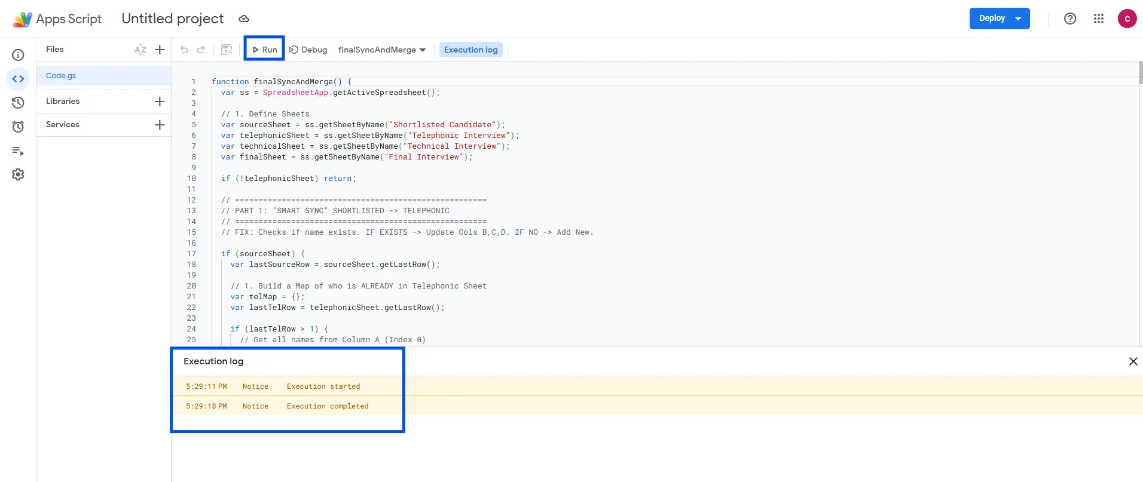The width and height of the screenshot is (1143, 482).
Task: Click the Undo arrow icon
Action: pyautogui.click(x=184, y=50)
